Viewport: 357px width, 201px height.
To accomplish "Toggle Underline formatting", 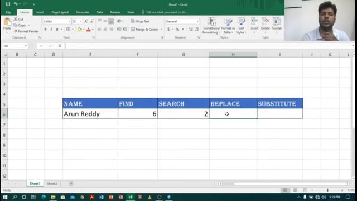I will pyautogui.click(x=57, y=30).
